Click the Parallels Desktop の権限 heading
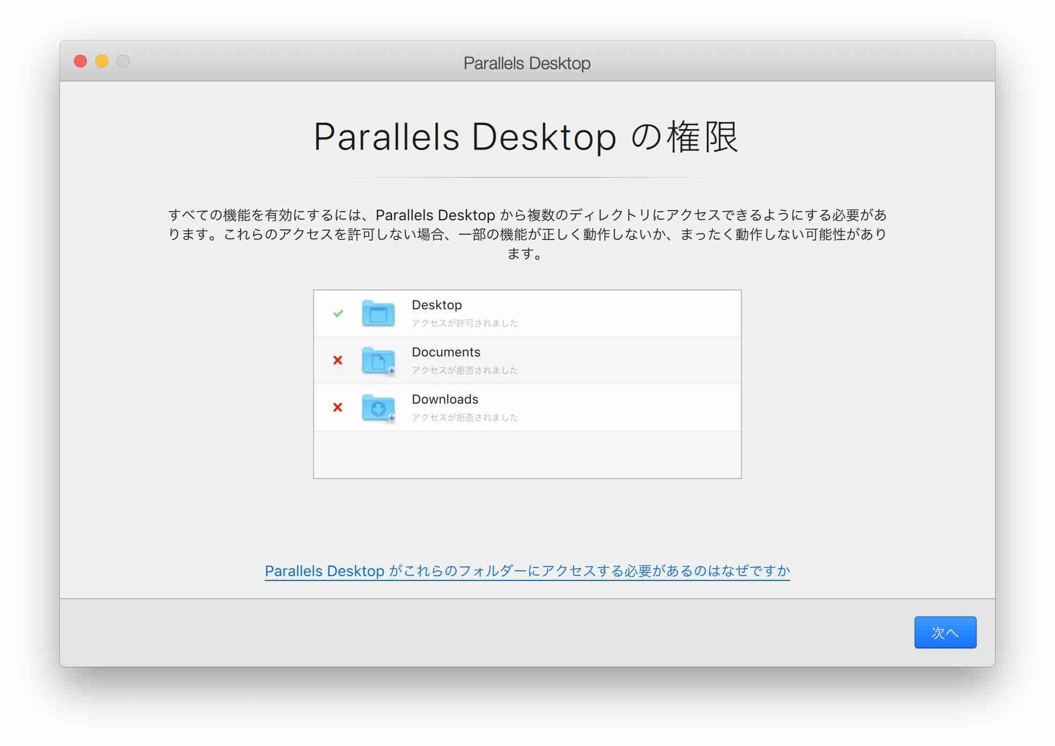Screen dimensions: 1055x746 pos(526,136)
